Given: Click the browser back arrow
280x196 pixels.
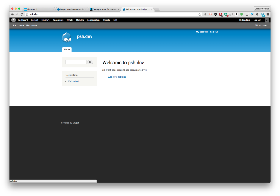Looking at the screenshot, I should coord(12,14).
